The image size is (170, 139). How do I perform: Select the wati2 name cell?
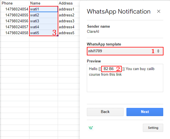click(44, 15)
